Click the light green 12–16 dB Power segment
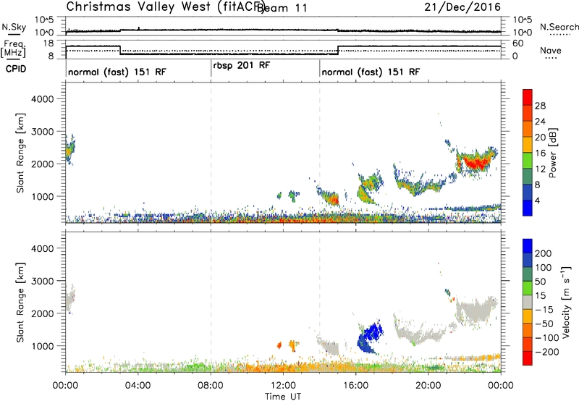This screenshot has width=579, height=401. click(528, 160)
